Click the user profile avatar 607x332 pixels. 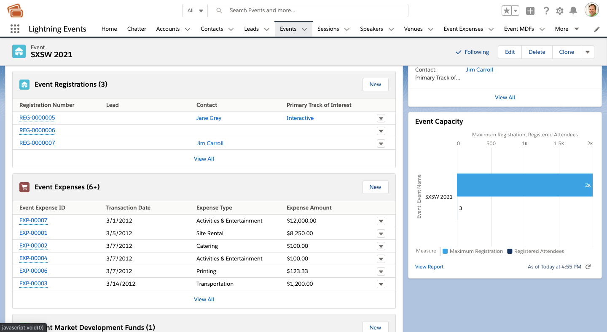coord(591,10)
